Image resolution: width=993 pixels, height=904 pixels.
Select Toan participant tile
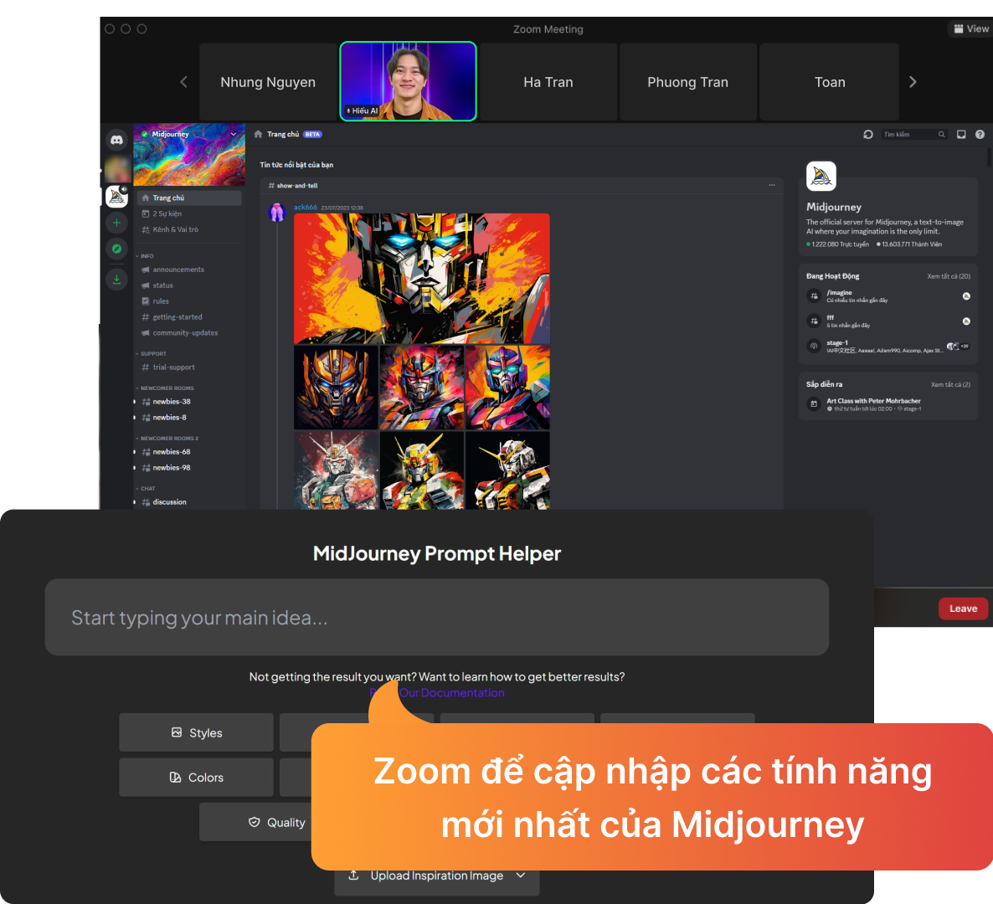tap(830, 82)
